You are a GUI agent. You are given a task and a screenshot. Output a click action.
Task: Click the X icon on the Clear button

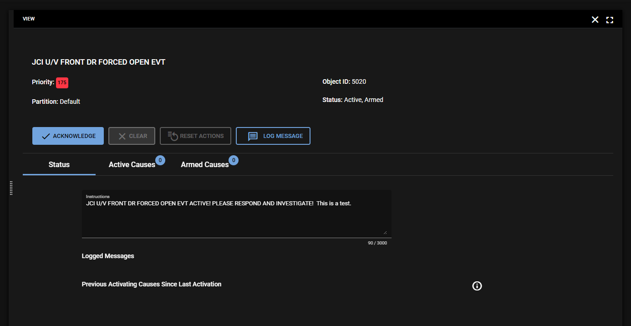pyautogui.click(x=122, y=136)
